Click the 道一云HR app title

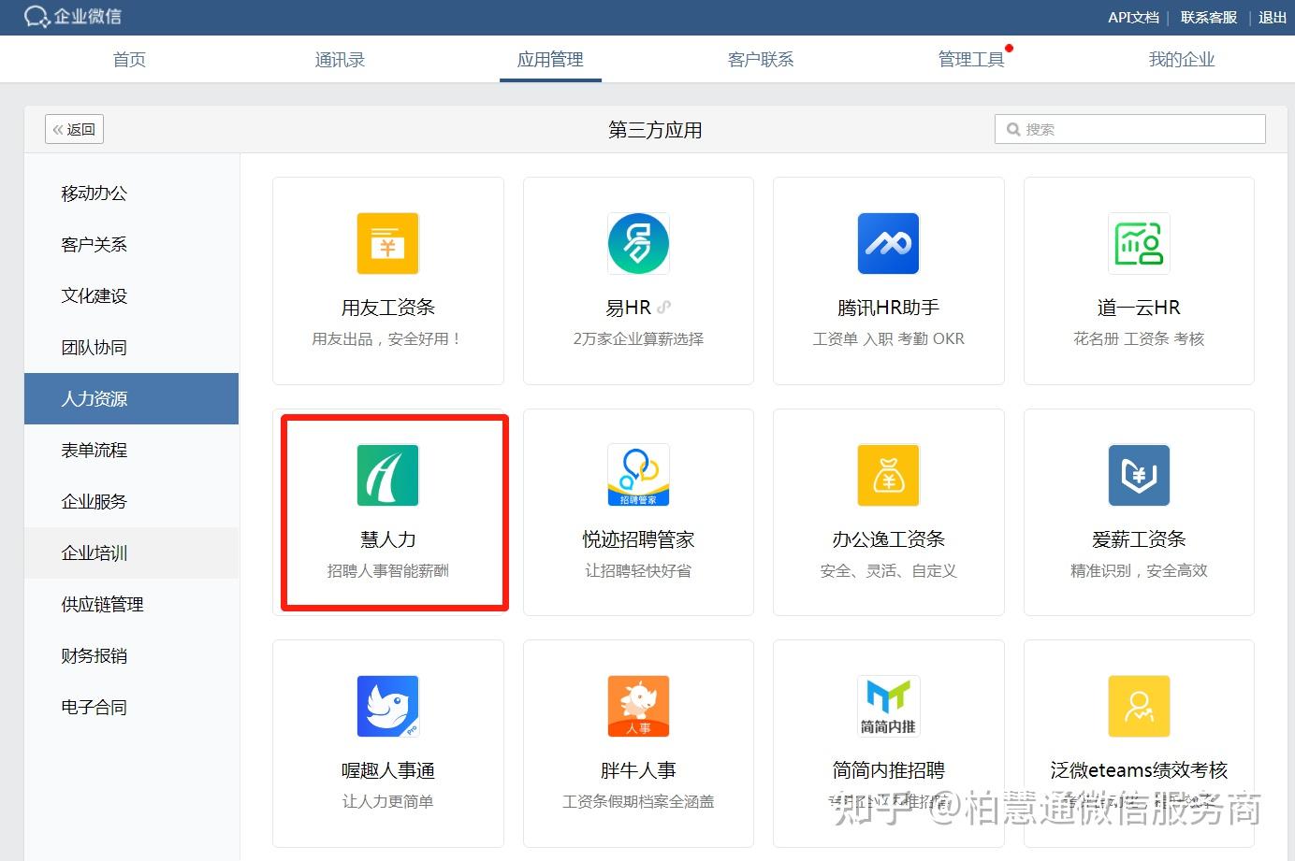pyautogui.click(x=1139, y=308)
